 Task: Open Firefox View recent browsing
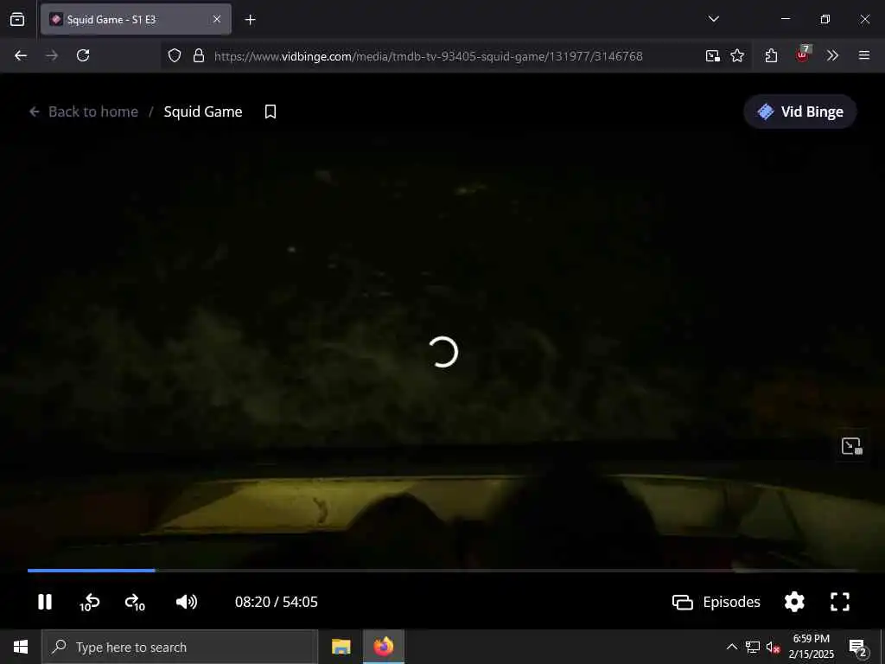(17, 19)
